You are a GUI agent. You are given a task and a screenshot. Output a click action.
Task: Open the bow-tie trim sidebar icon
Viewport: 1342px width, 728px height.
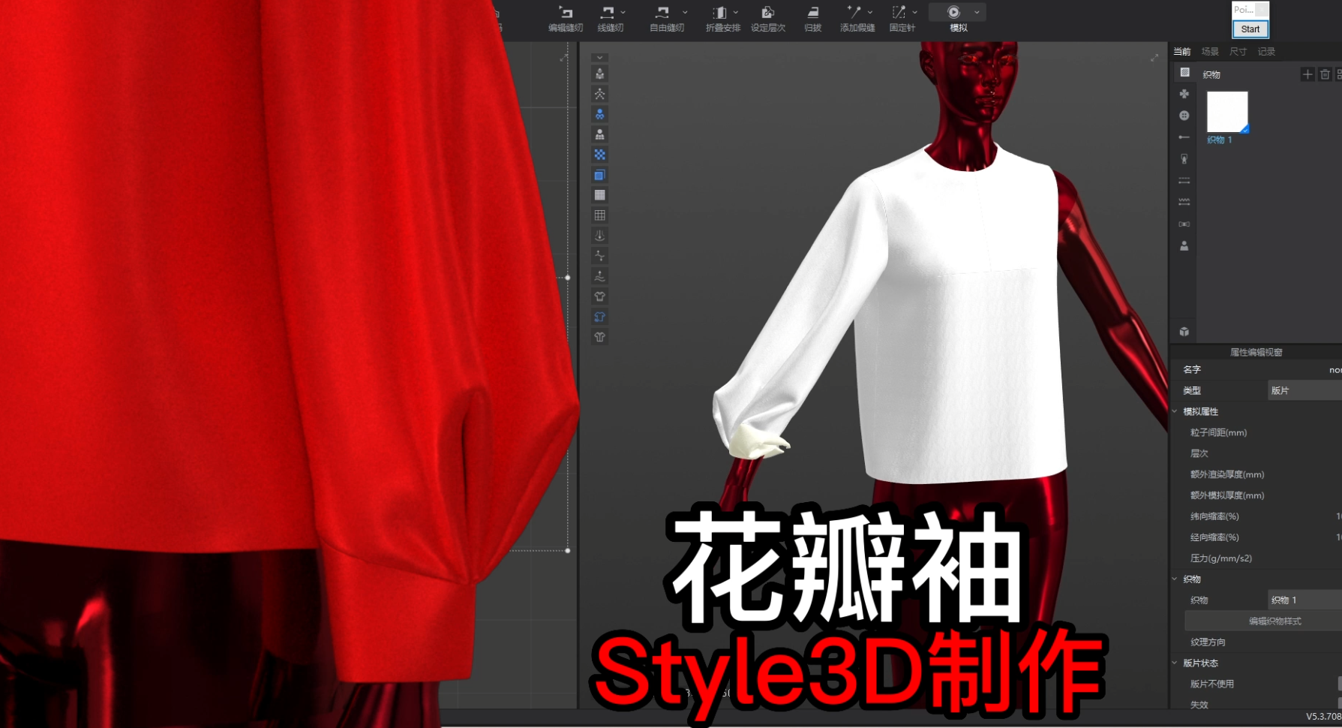pyautogui.click(x=1184, y=224)
